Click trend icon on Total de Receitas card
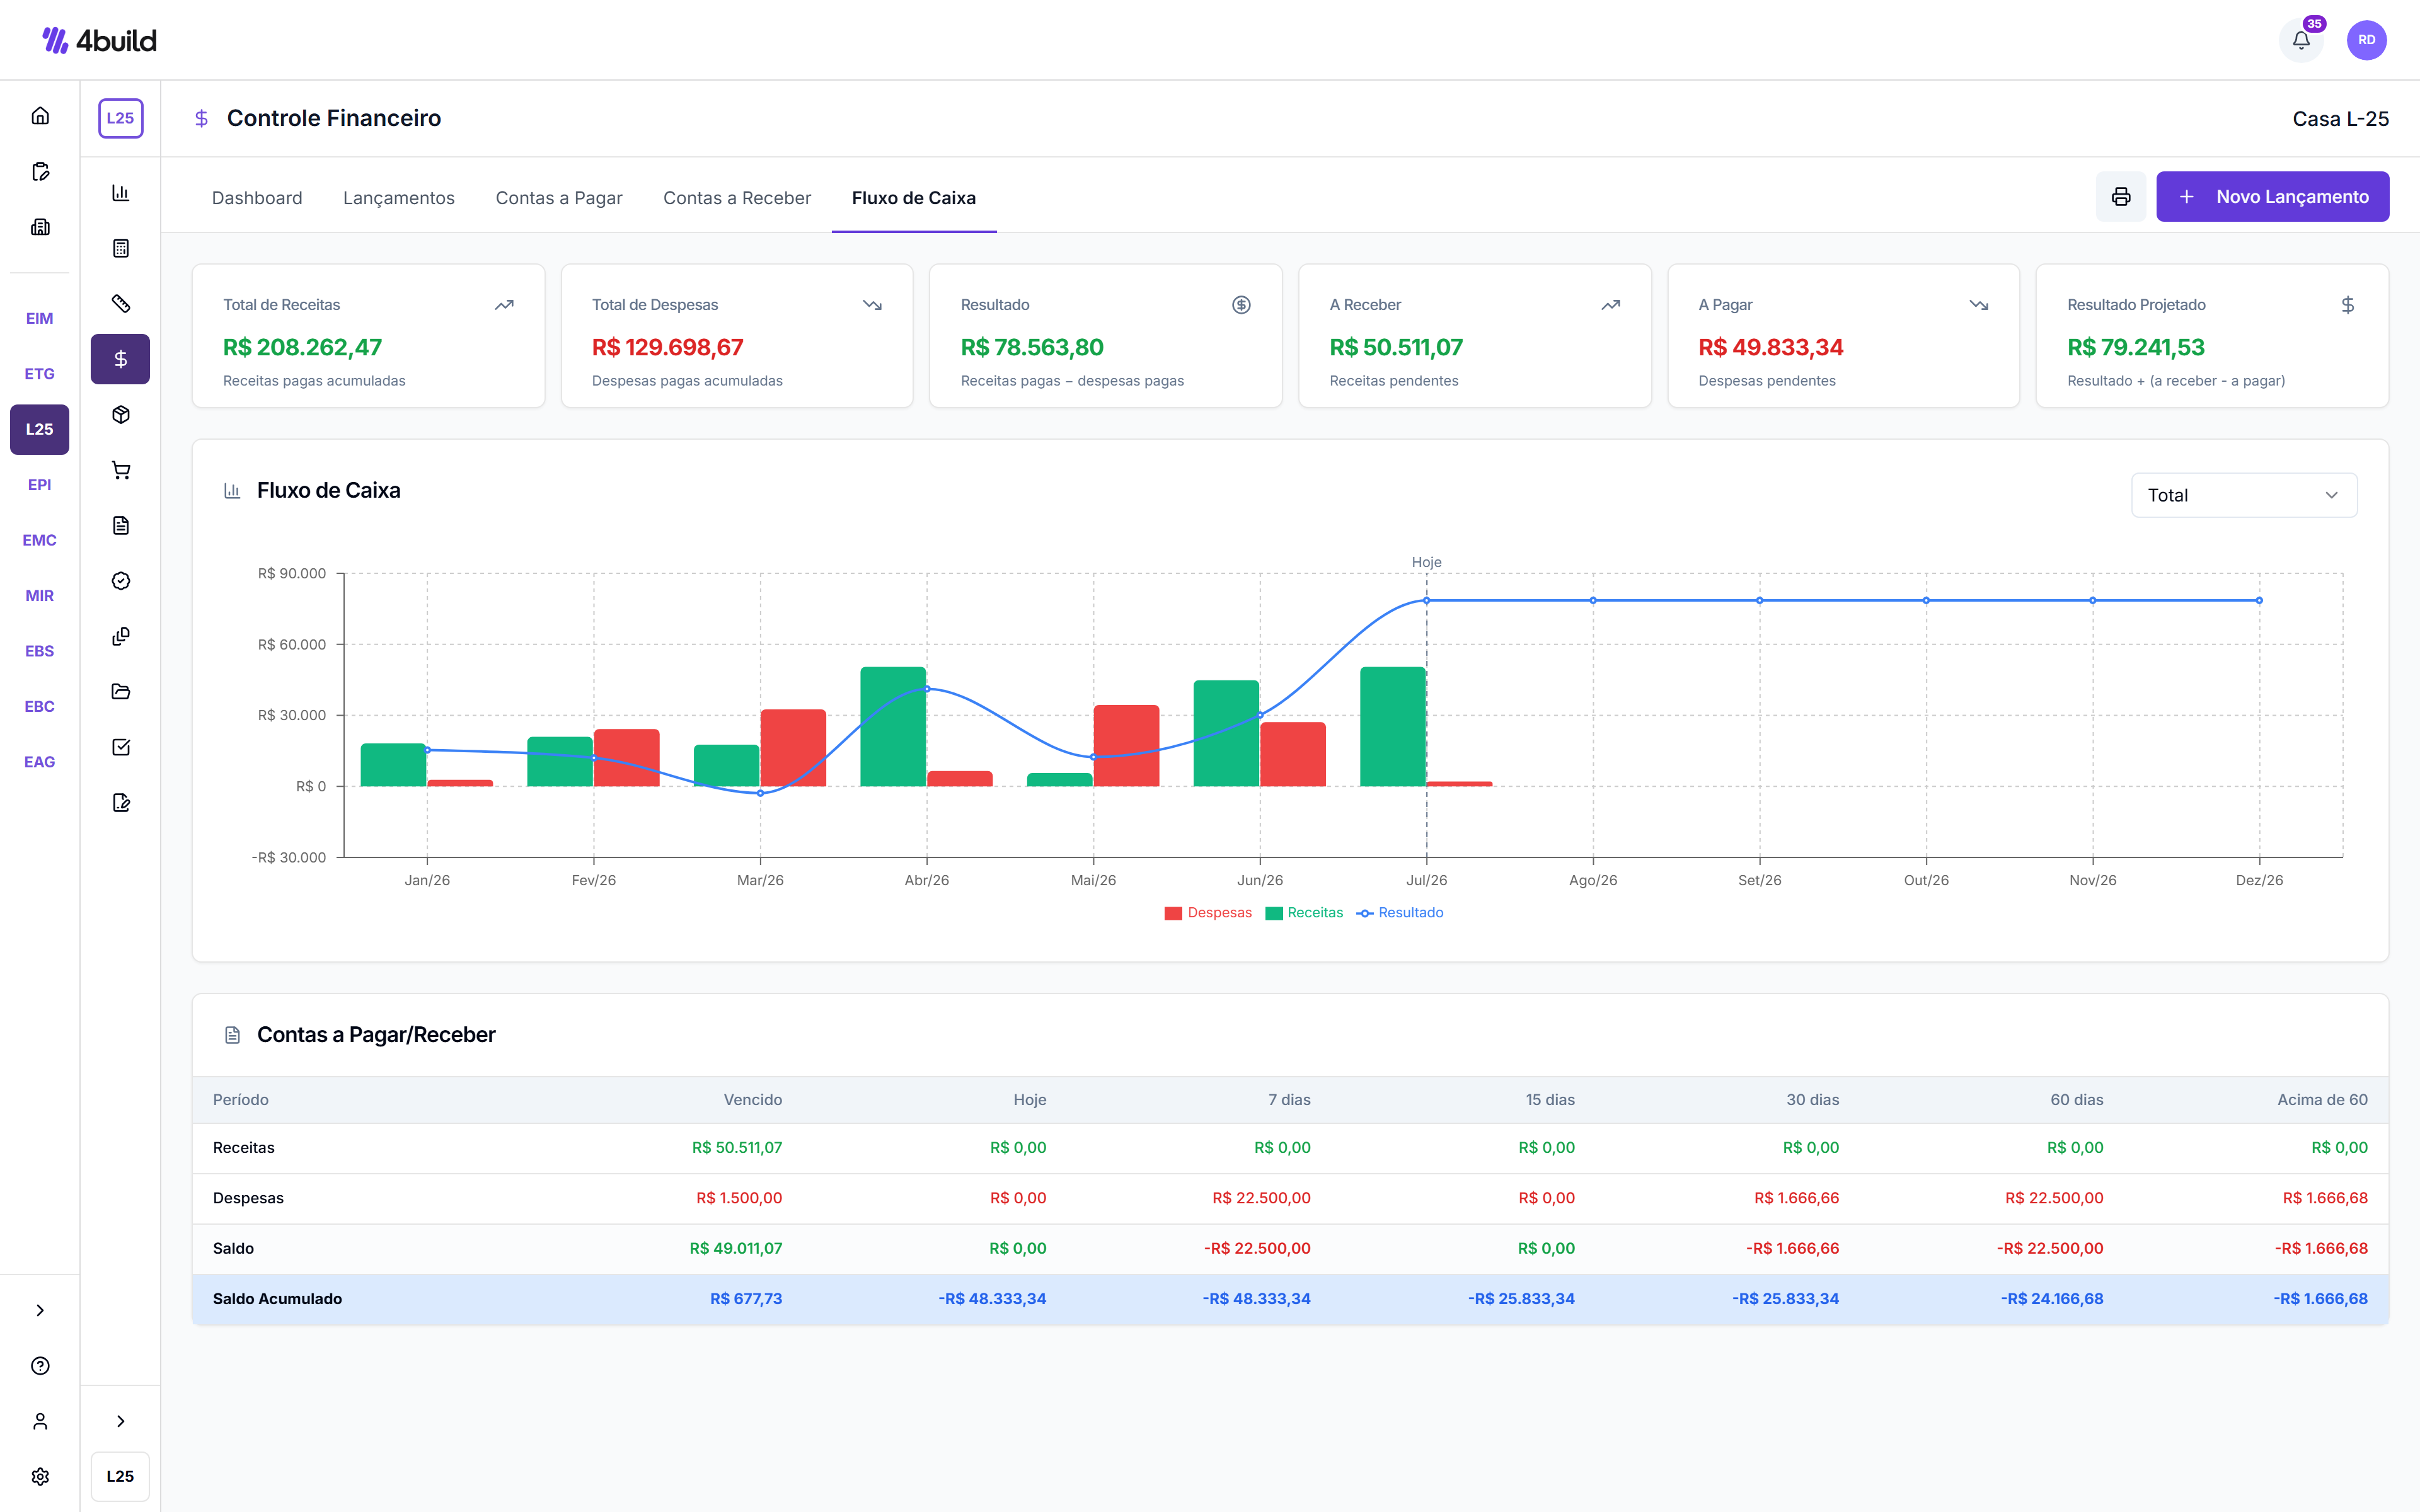Screen dimensions: 2420x1512 click(504, 305)
